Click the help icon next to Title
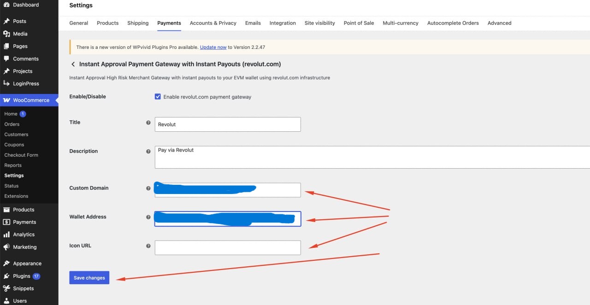 click(x=148, y=123)
